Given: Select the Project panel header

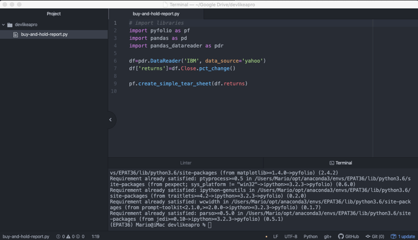Looking at the screenshot, I should (x=53, y=14).
